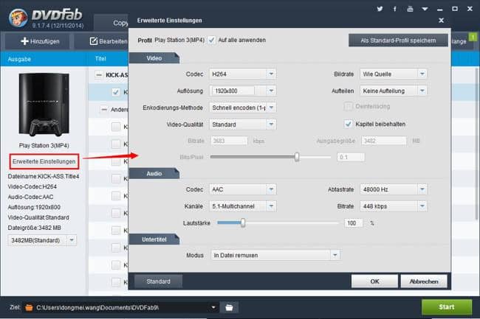Click the Ziel output path field
The image size is (480, 319).
point(120,307)
